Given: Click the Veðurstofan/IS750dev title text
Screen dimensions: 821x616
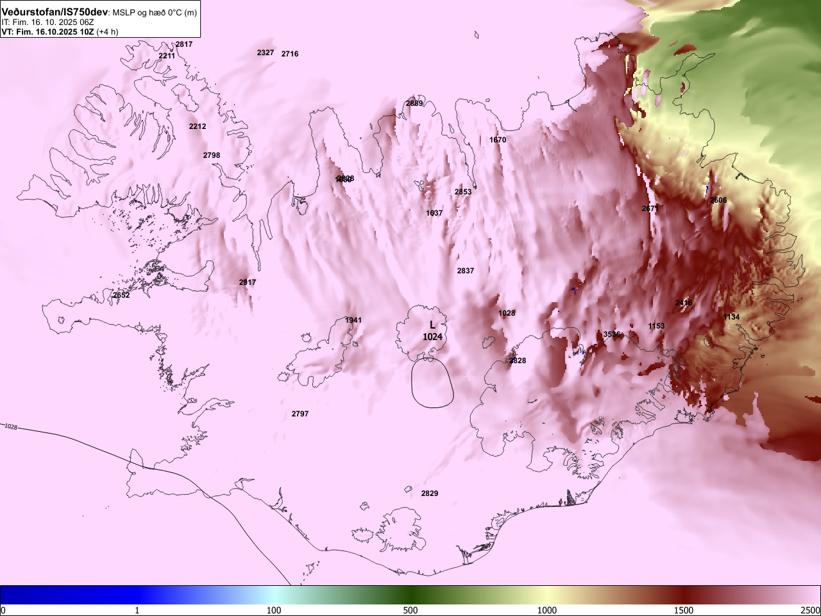Looking at the screenshot, I should [x=56, y=12].
